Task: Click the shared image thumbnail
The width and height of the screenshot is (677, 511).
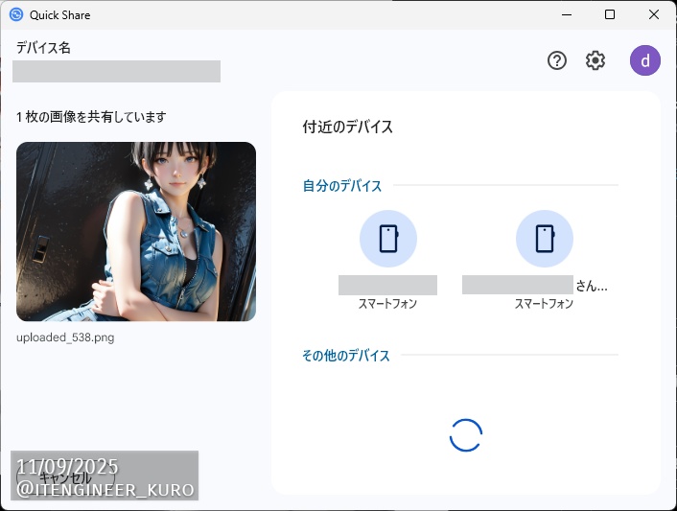Action: tap(136, 231)
